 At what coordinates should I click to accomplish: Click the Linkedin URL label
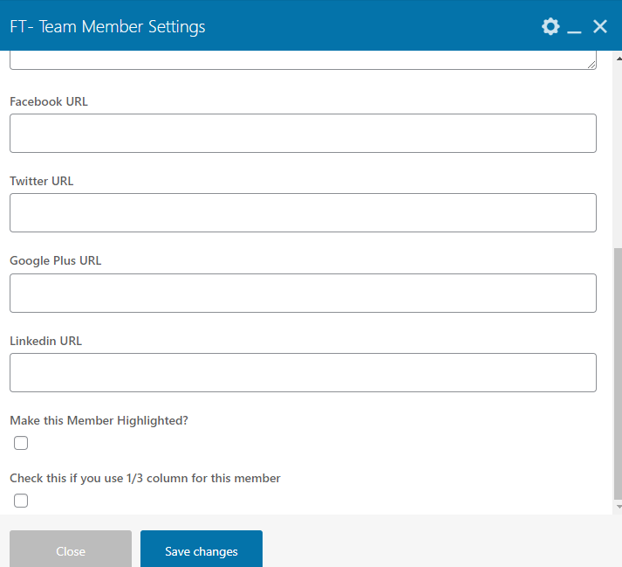point(45,341)
